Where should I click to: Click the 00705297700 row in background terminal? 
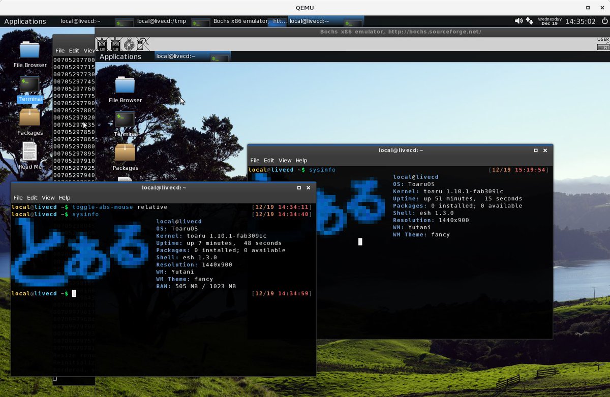pyautogui.click(x=74, y=60)
